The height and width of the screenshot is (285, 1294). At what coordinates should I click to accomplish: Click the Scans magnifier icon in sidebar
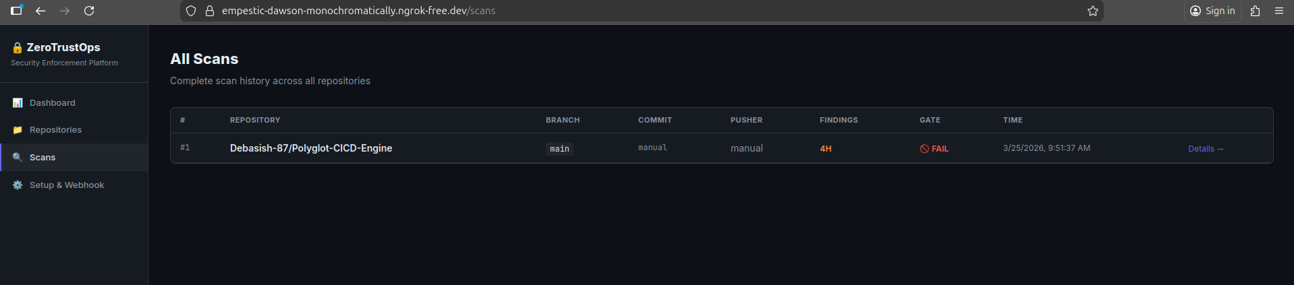point(18,158)
